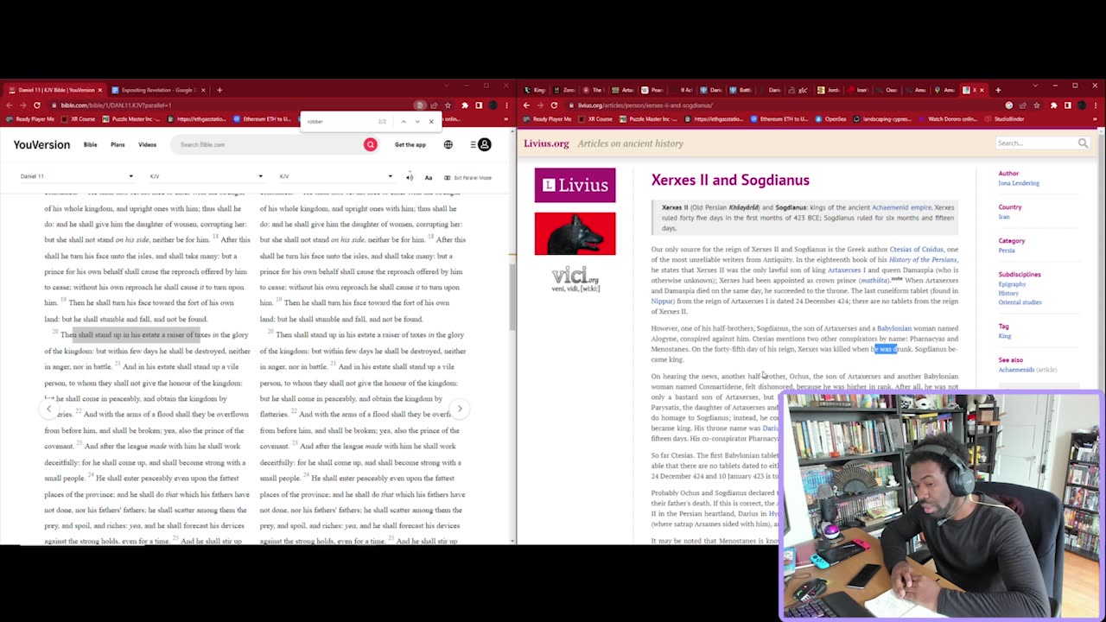Open the OpenSea bookmark in Livius window
The width and height of the screenshot is (1106, 622).
pyautogui.click(x=831, y=119)
